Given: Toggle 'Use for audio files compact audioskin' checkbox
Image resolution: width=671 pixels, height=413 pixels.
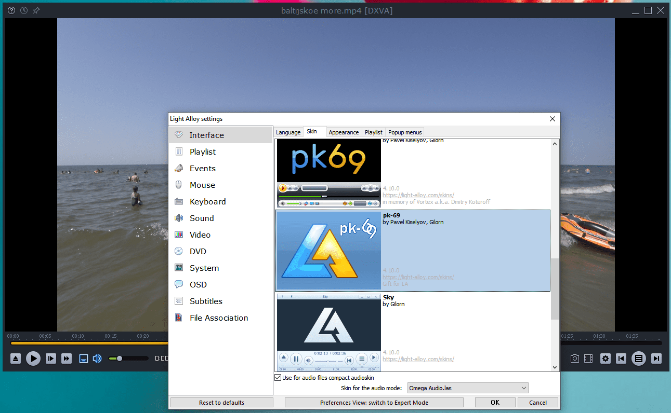Looking at the screenshot, I should (x=278, y=378).
